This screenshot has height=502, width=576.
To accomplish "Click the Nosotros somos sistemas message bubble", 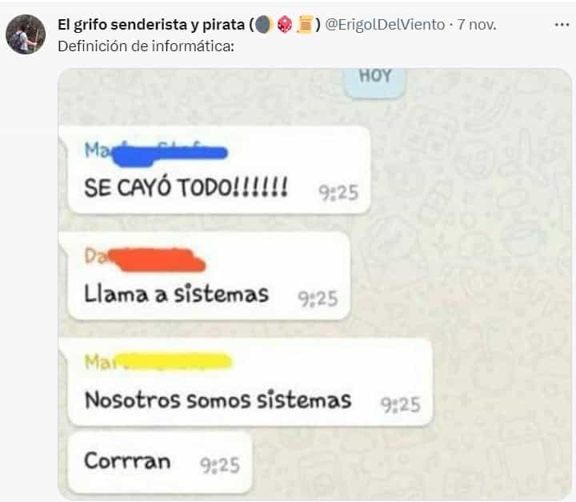I will click(250, 382).
